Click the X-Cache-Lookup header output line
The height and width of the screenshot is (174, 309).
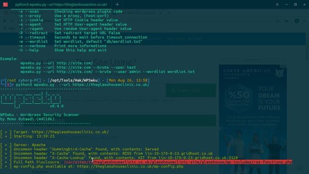[x=119, y=158]
